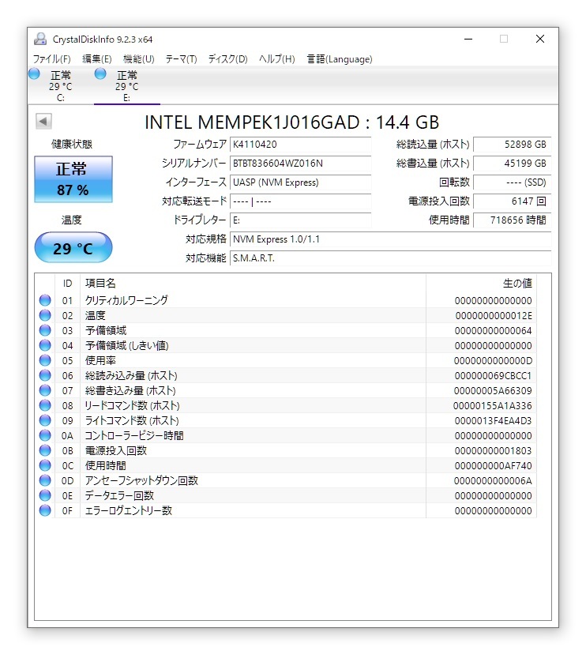586x662 pixels.
Task: Close the CrystalDiskInfo window
Action: (540, 39)
